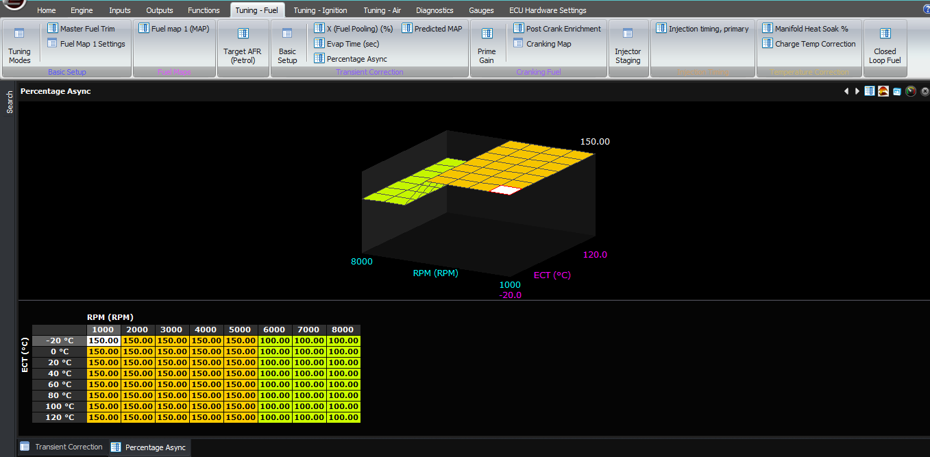Select the 4000 RPM column header
930x457 pixels.
pos(206,330)
